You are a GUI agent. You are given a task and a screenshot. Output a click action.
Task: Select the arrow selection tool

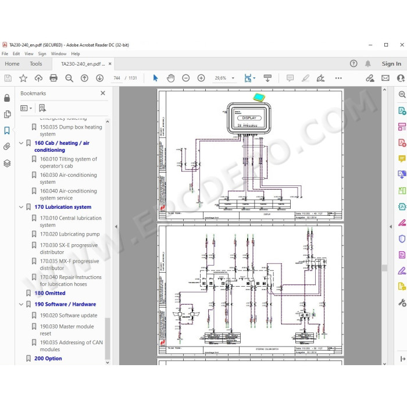[x=155, y=78]
